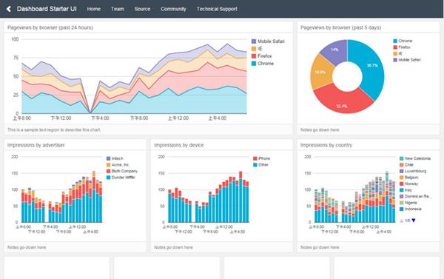
Task: Toggle Chrome legend in donut chart
Action: (403, 41)
